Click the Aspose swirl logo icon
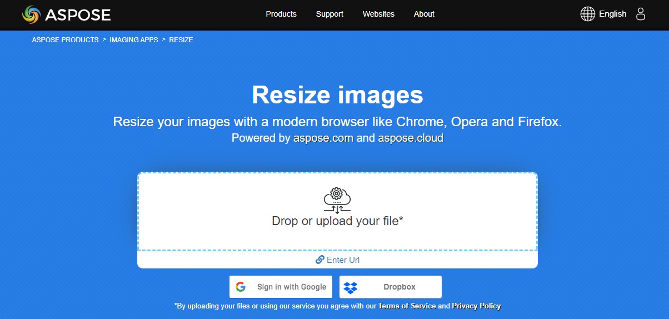Viewport: 669px width, 319px height. point(32,14)
